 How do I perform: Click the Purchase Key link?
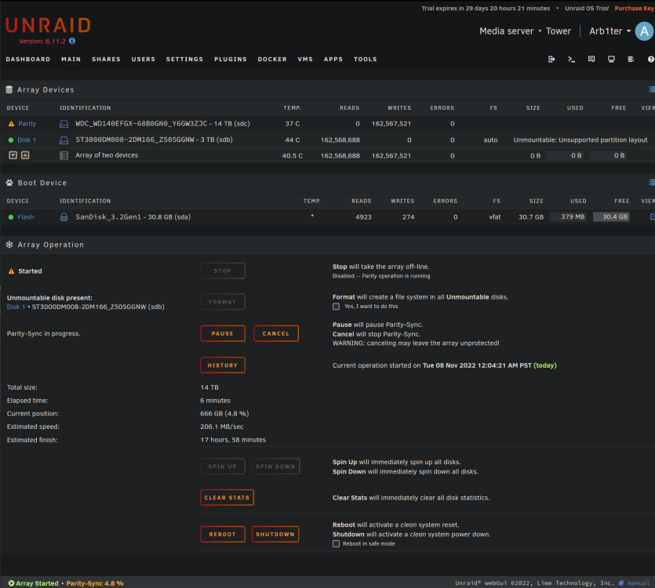(x=634, y=9)
